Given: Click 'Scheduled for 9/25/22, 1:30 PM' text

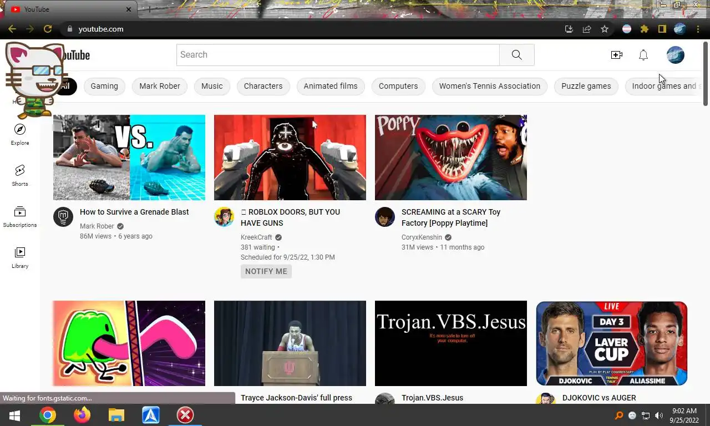Looking at the screenshot, I should [288, 257].
